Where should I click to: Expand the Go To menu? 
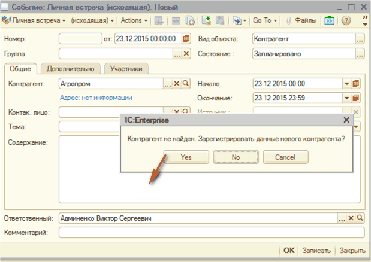tap(264, 20)
